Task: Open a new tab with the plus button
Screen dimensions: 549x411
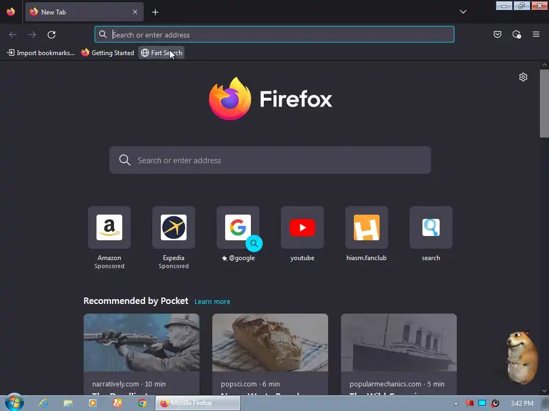Action: click(x=155, y=12)
